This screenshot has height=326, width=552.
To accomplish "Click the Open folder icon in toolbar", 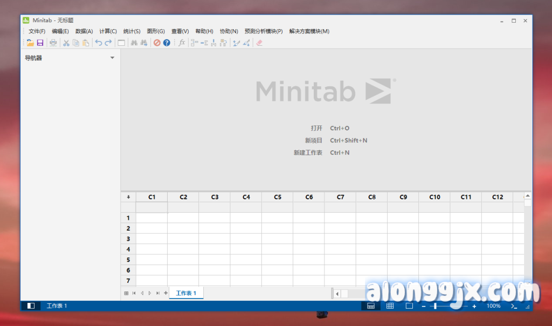I will 30,43.
